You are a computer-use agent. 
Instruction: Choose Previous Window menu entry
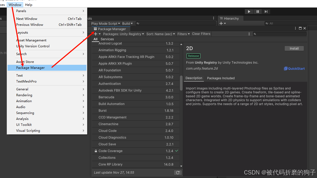coord(47,25)
